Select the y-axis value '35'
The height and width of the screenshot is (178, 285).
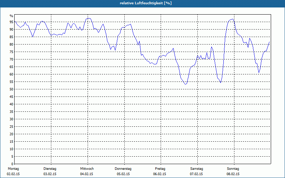tap(11, 111)
